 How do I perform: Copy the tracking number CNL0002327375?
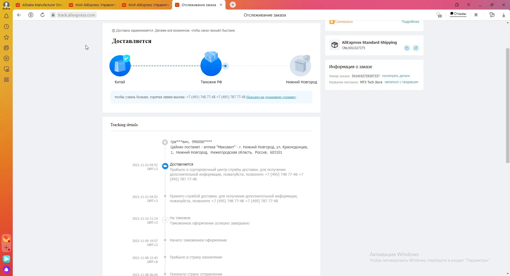(407, 48)
